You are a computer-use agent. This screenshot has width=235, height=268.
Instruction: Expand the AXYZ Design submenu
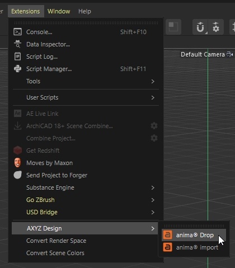pos(85,228)
